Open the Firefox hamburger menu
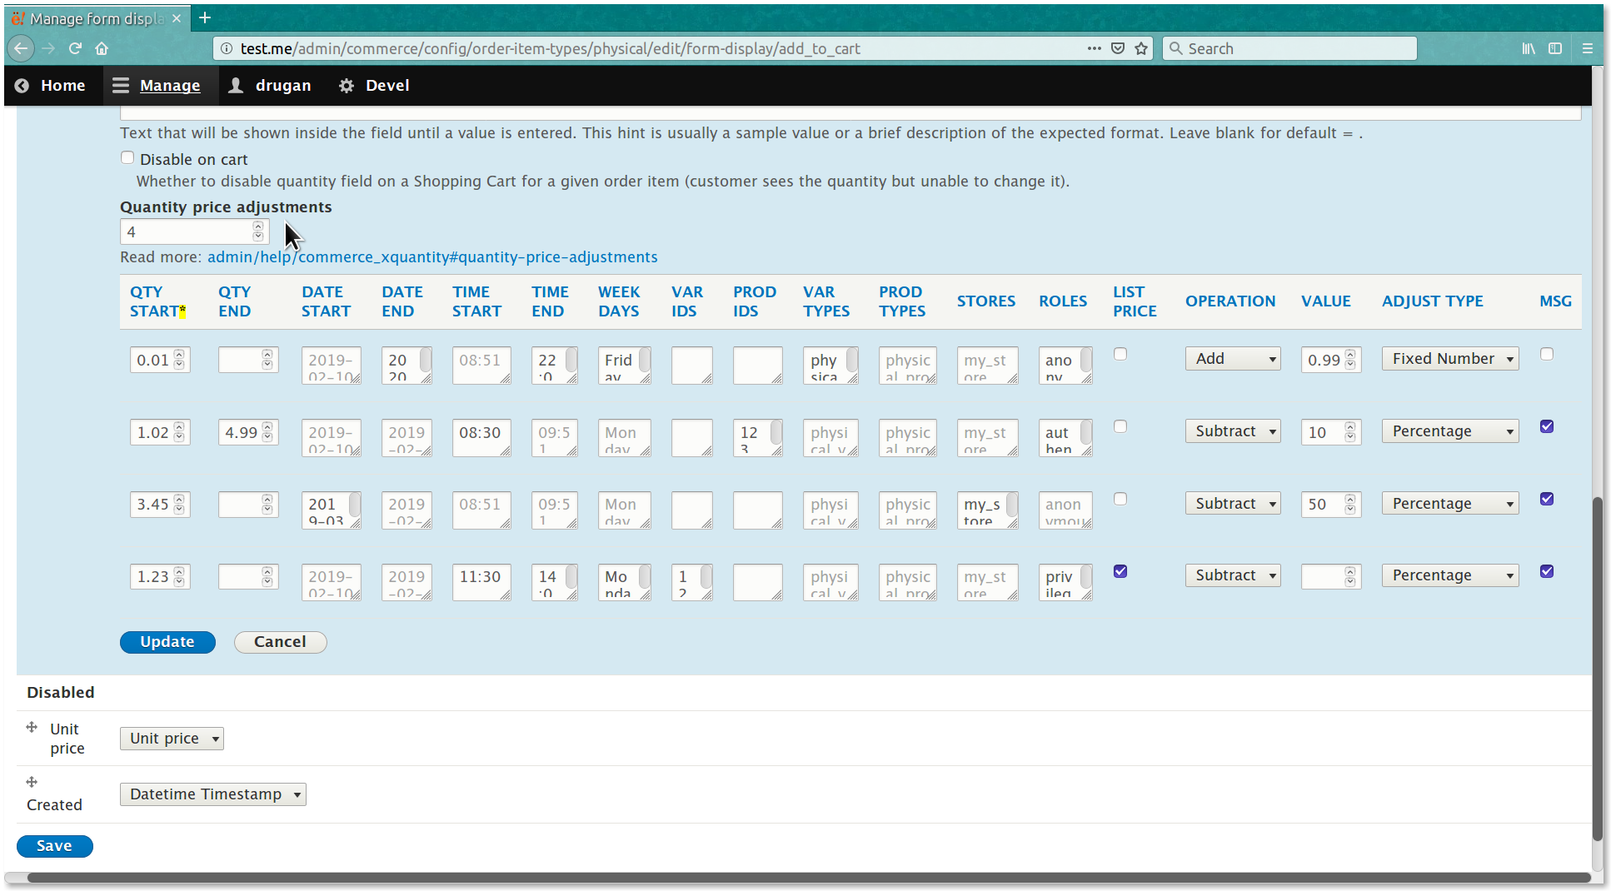The height and width of the screenshot is (891, 1611). (1588, 48)
